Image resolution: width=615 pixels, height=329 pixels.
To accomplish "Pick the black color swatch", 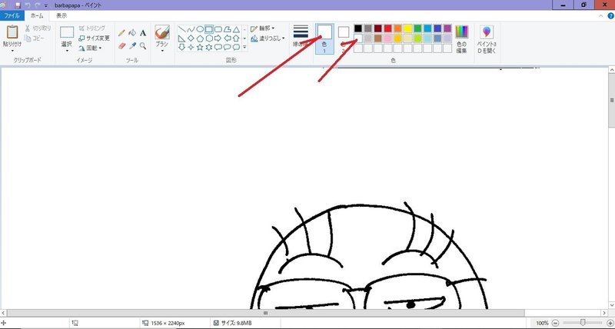I will pos(357,28).
